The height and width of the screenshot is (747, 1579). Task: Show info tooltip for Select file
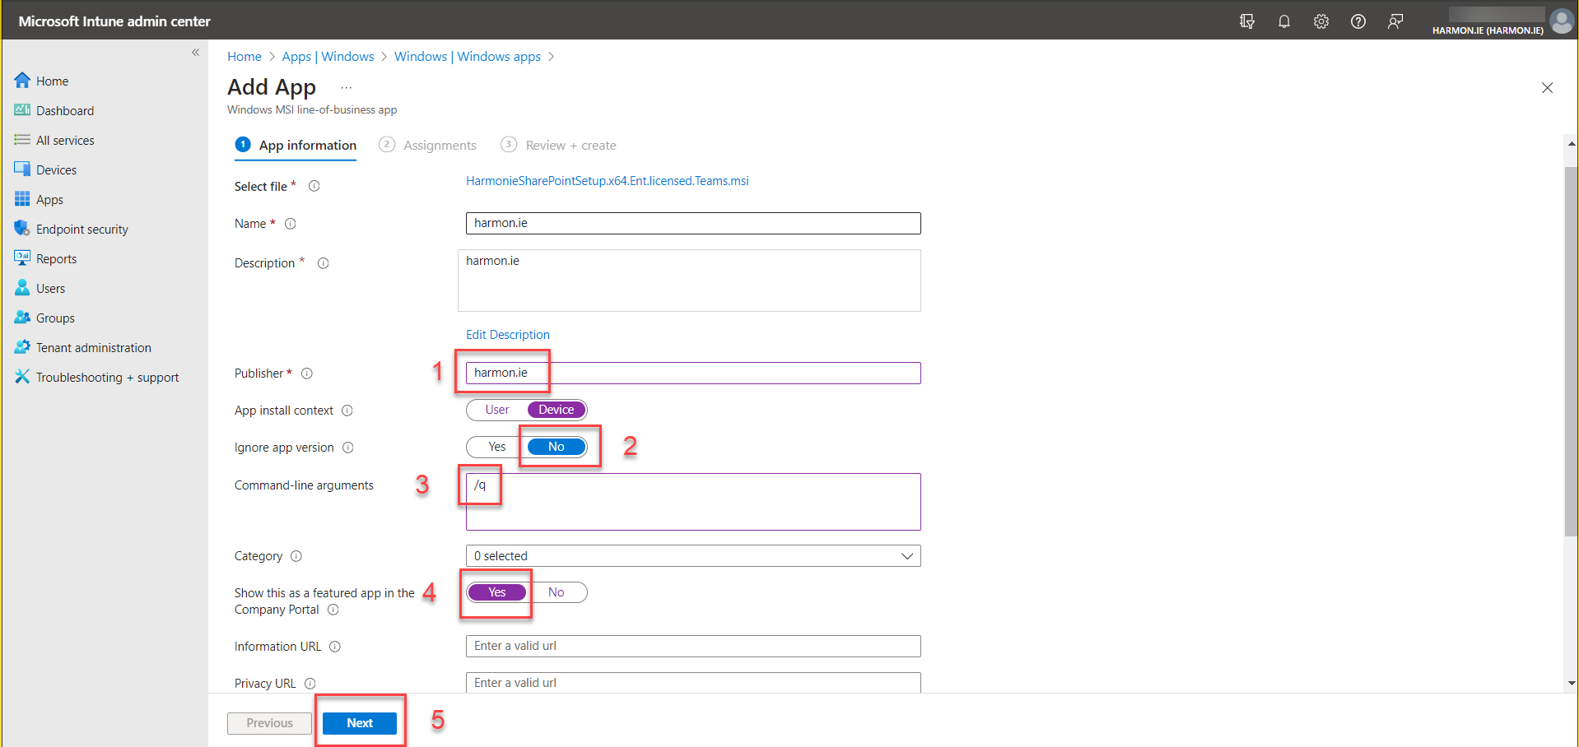coord(314,186)
